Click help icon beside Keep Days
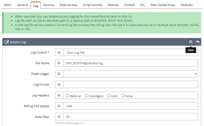This screenshot has width=204, height=126. [59, 117]
